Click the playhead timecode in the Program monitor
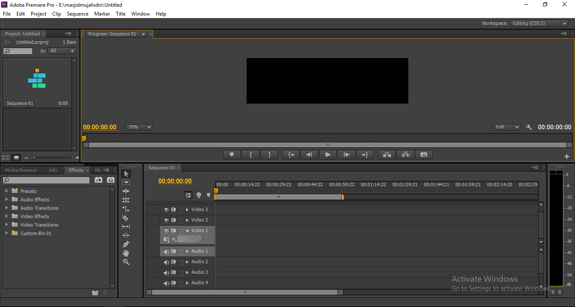The width and height of the screenshot is (575, 307). click(99, 127)
